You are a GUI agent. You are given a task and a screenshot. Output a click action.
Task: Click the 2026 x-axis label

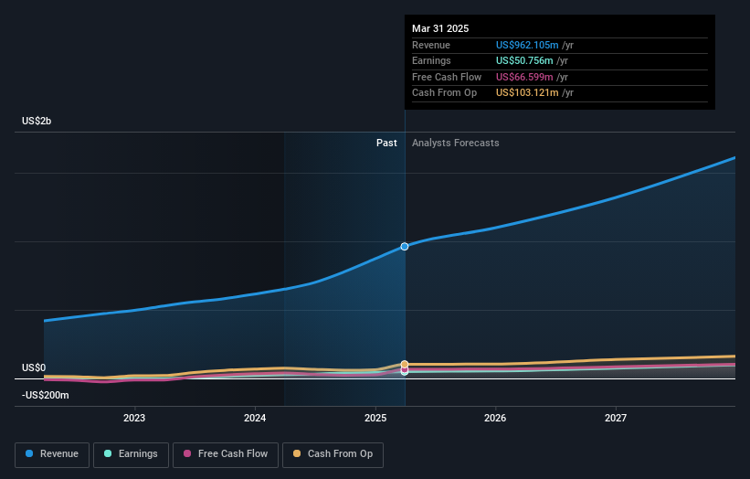(495, 418)
